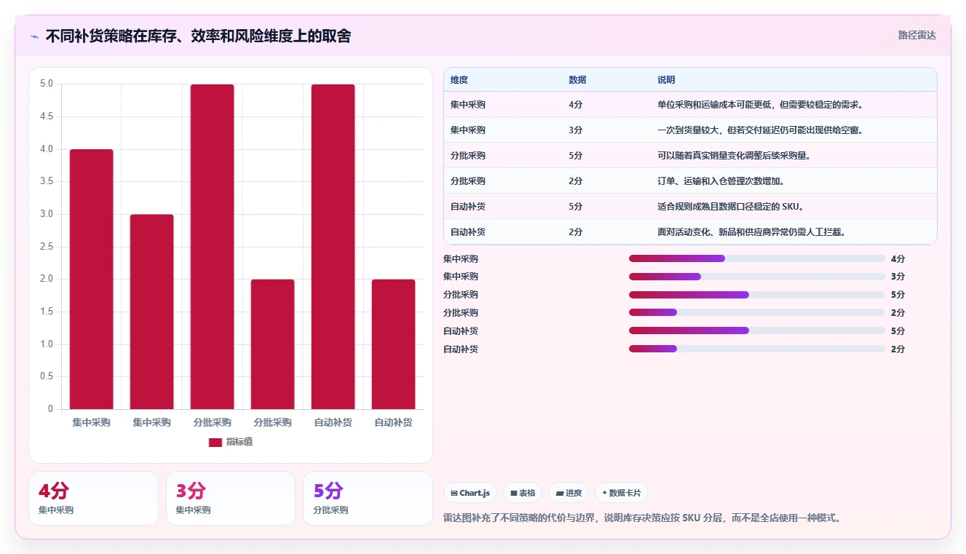Image resolution: width=966 pixels, height=554 pixels.
Task: Open the 5分 分批采购 summary card
Action: (368, 499)
